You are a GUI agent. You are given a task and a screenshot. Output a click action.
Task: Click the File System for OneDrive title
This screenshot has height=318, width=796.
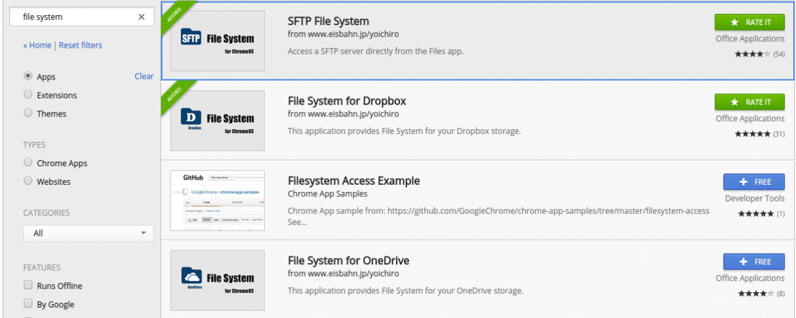348,260
